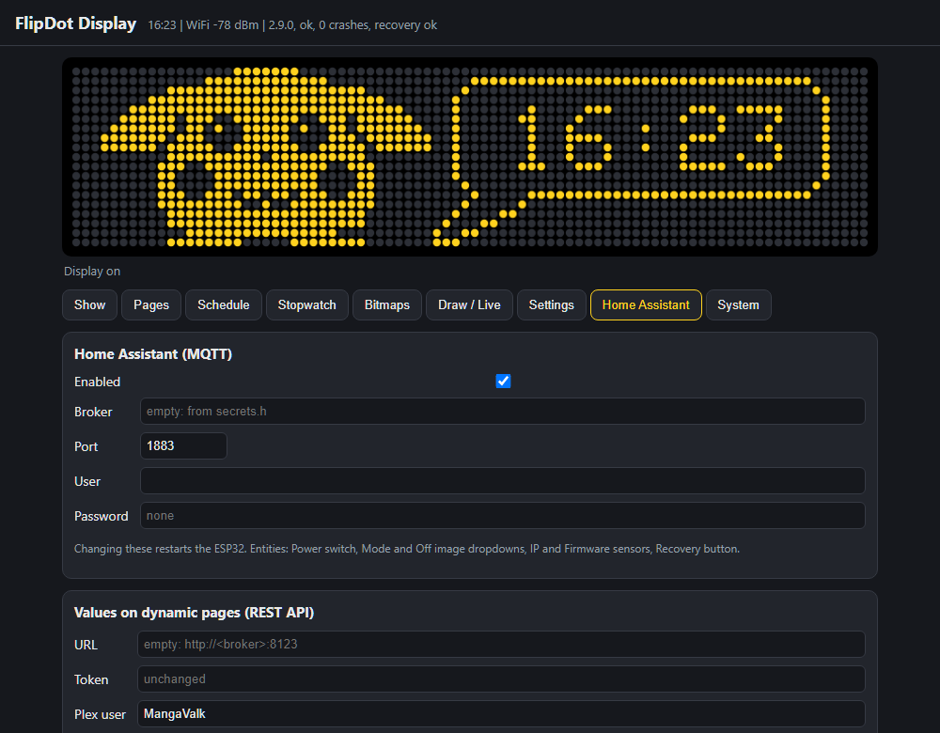This screenshot has height=733, width=940.
Task: Focus the Broker input field
Action: click(x=502, y=412)
